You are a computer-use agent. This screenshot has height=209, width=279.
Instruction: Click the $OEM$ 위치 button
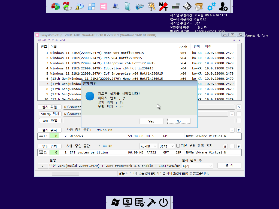click(50, 114)
